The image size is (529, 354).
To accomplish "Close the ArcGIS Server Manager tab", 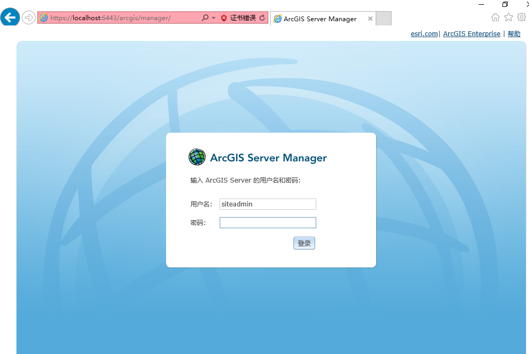I will [x=370, y=19].
